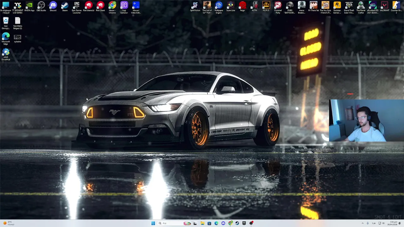Open network and volume quick settings
Viewport: 404px width, 227px height.
381,223
